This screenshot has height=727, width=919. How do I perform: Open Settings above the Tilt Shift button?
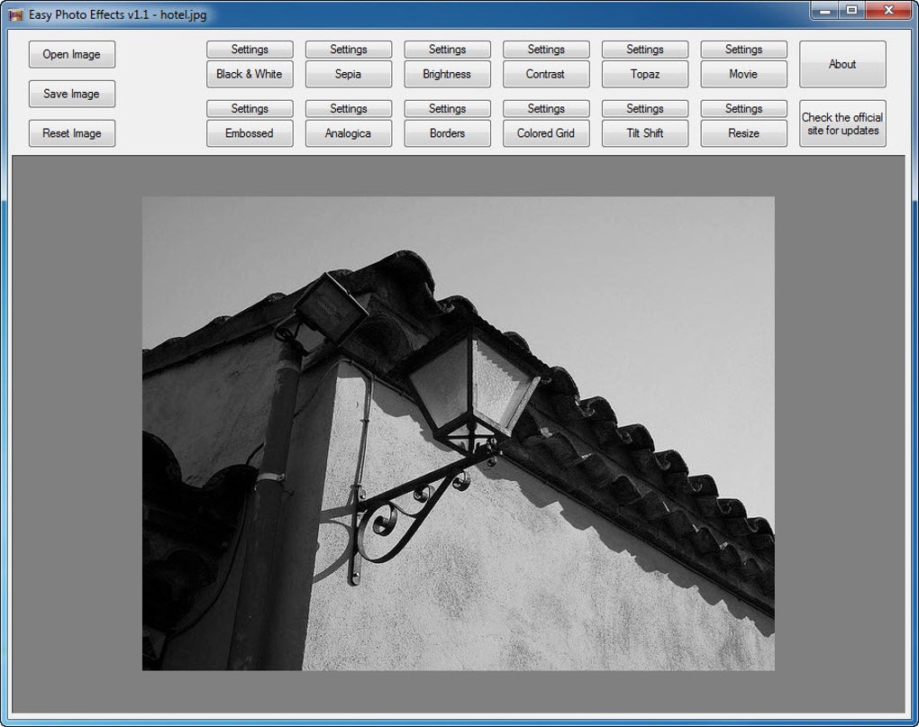pyautogui.click(x=645, y=108)
